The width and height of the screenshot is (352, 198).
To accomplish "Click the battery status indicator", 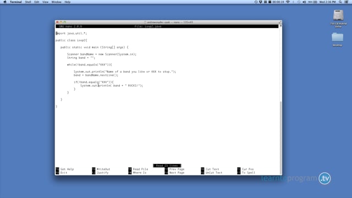I will tap(312, 2).
